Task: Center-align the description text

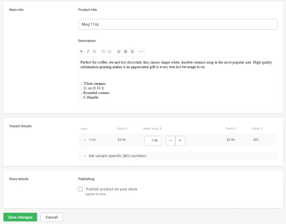Action: pyautogui.click(x=126, y=52)
